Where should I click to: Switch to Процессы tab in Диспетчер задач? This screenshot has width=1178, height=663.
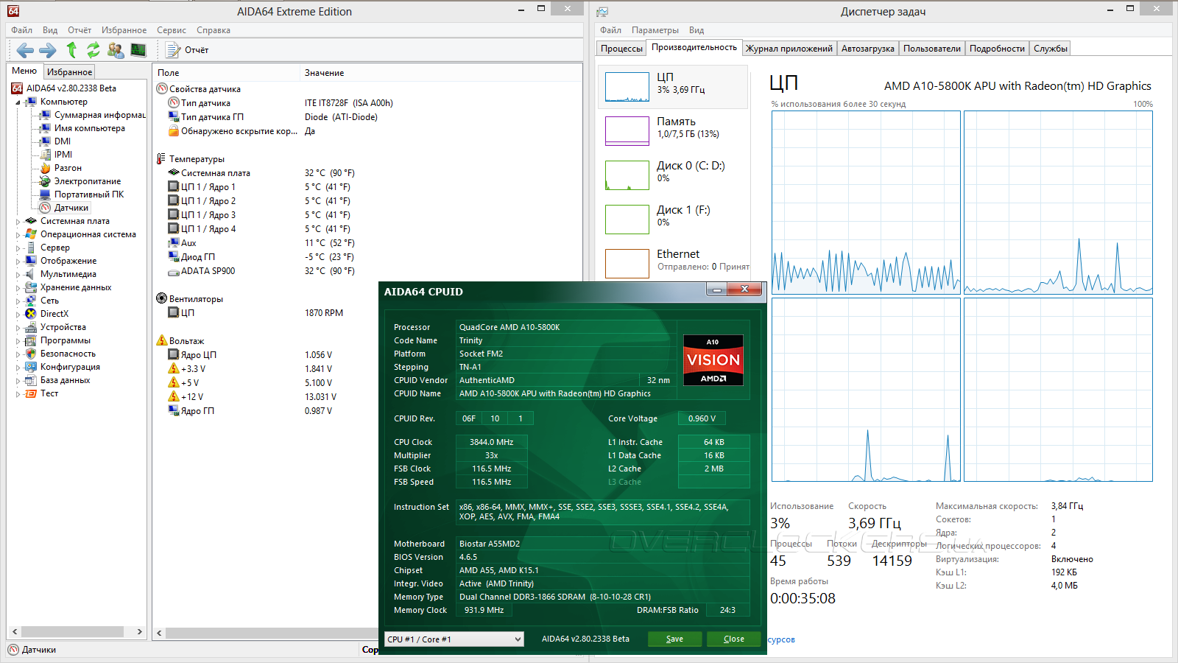[621, 49]
